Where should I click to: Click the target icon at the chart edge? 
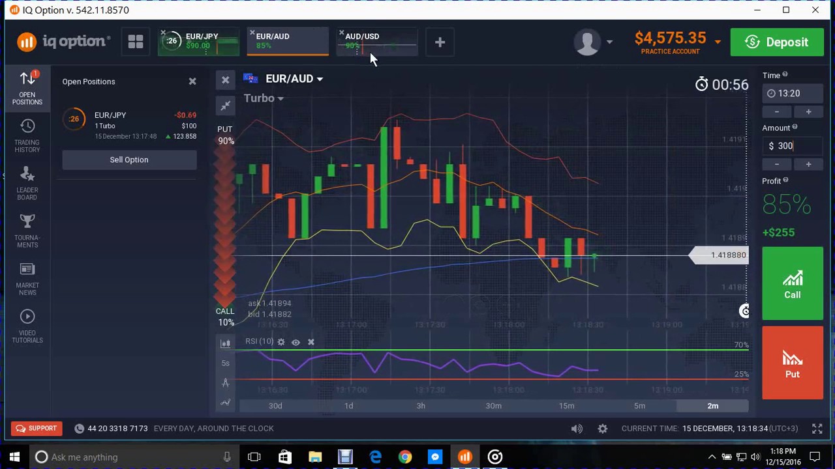coord(744,311)
